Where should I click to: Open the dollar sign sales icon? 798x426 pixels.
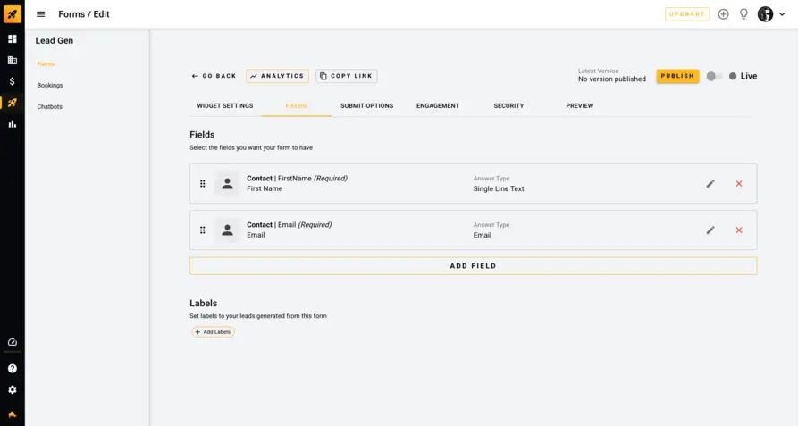pyautogui.click(x=13, y=81)
